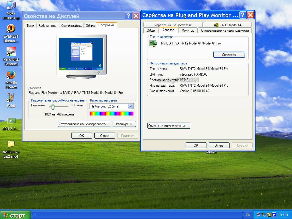Open the Start menu

[15, 215]
